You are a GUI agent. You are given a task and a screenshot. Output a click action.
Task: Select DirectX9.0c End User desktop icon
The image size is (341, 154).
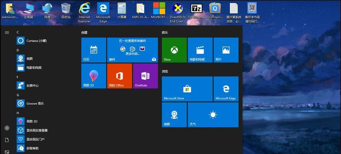[178, 13]
